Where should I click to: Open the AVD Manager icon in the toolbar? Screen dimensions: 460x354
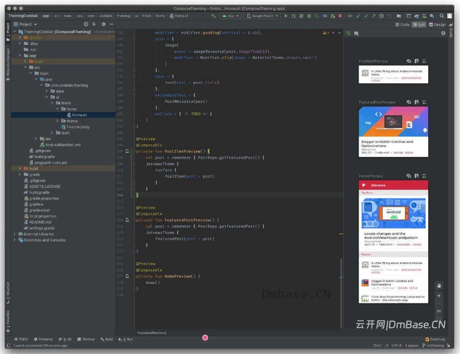pyautogui.click(x=424, y=16)
